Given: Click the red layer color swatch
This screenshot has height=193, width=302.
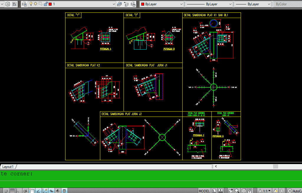Looking at the screenshot, I should click(x=50, y=4).
